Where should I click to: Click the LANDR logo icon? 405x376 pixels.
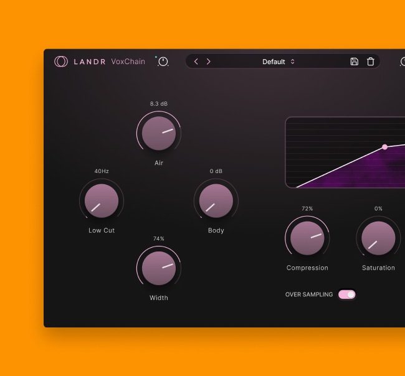61,62
